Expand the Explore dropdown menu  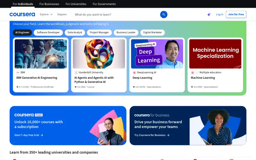click(x=46, y=14)
